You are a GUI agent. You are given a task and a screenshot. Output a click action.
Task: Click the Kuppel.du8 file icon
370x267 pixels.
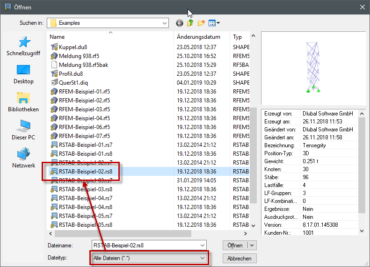pyautogui.click(x=54, y=47)
